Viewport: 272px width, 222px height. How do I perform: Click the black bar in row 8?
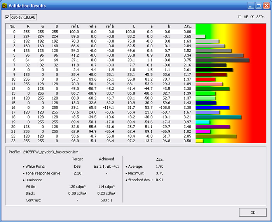[214, 70]
